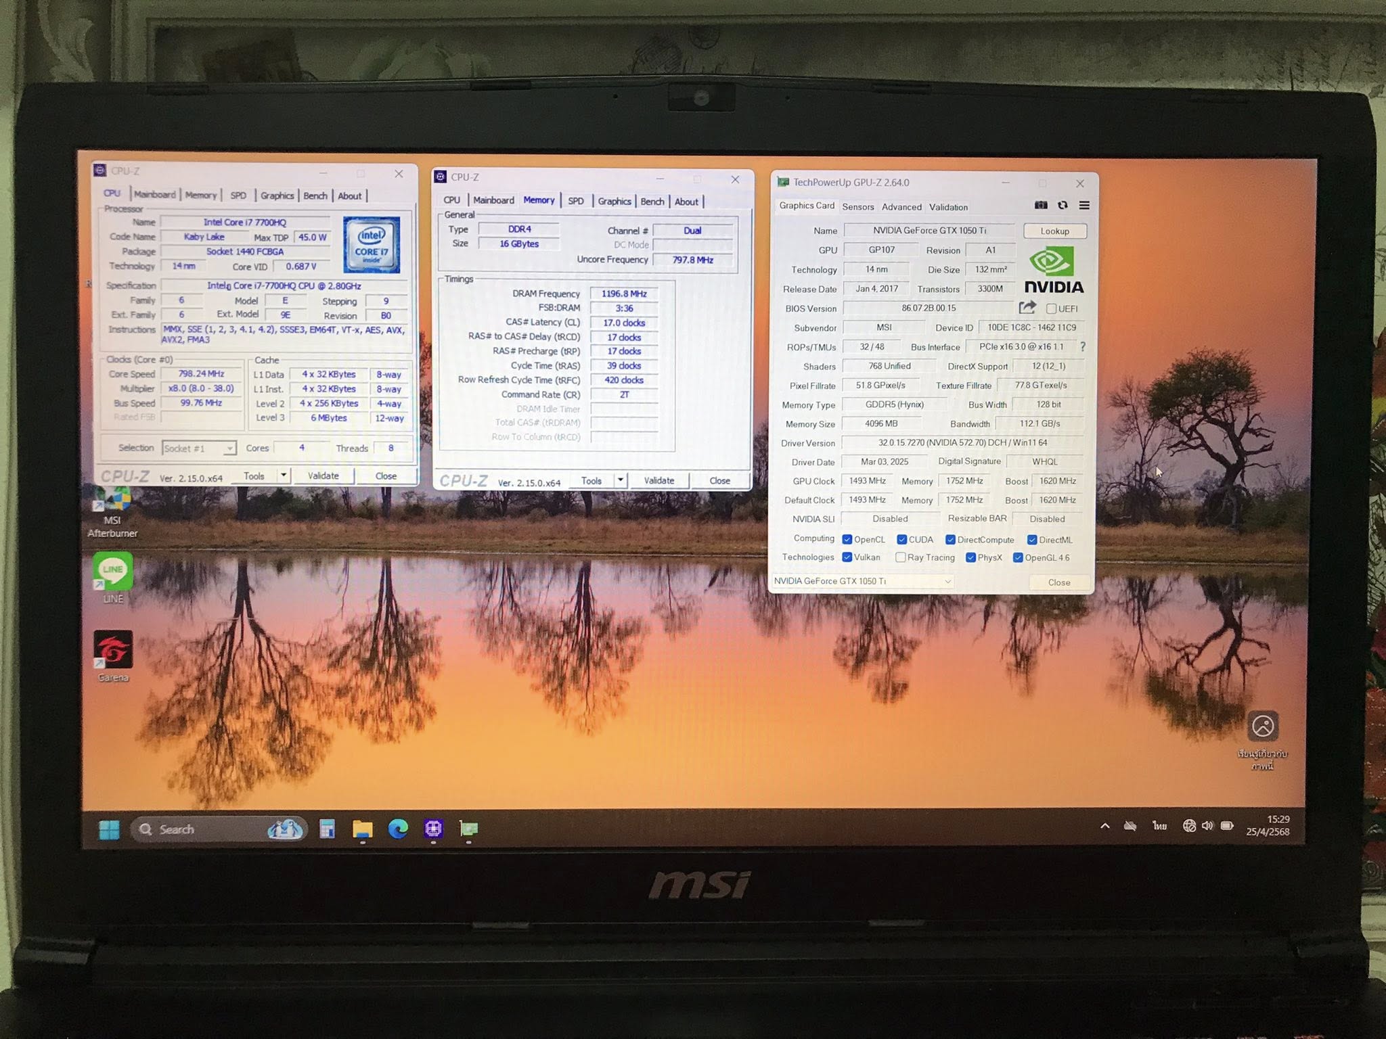
Task: Expand Tools dropdown arrow in left CPU-Z
Action: [284, 476]
